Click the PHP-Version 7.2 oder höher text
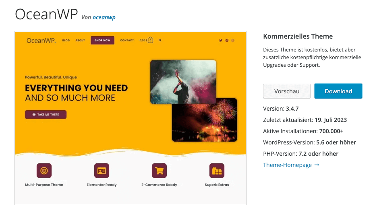Image resolution: width=375 pixels, height=208 pixels. click(x=300, y=154)
